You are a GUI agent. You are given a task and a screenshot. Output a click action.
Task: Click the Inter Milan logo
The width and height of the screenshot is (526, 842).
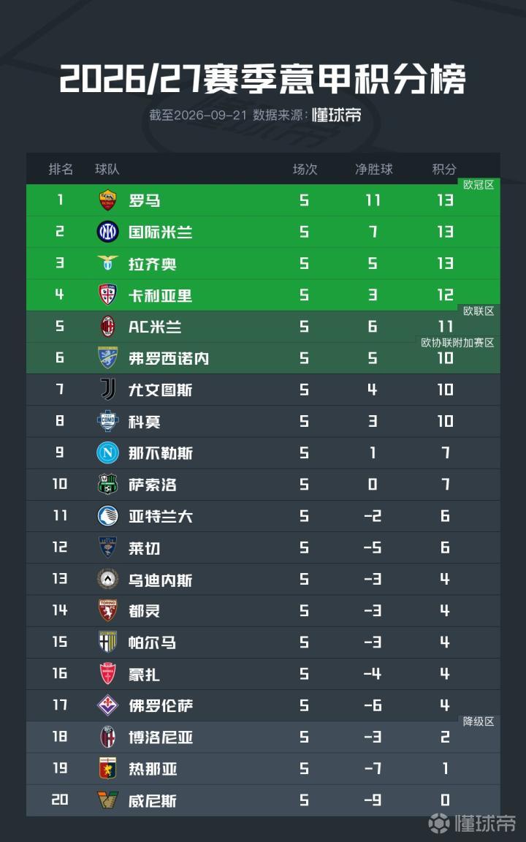[x=108, y=232]
